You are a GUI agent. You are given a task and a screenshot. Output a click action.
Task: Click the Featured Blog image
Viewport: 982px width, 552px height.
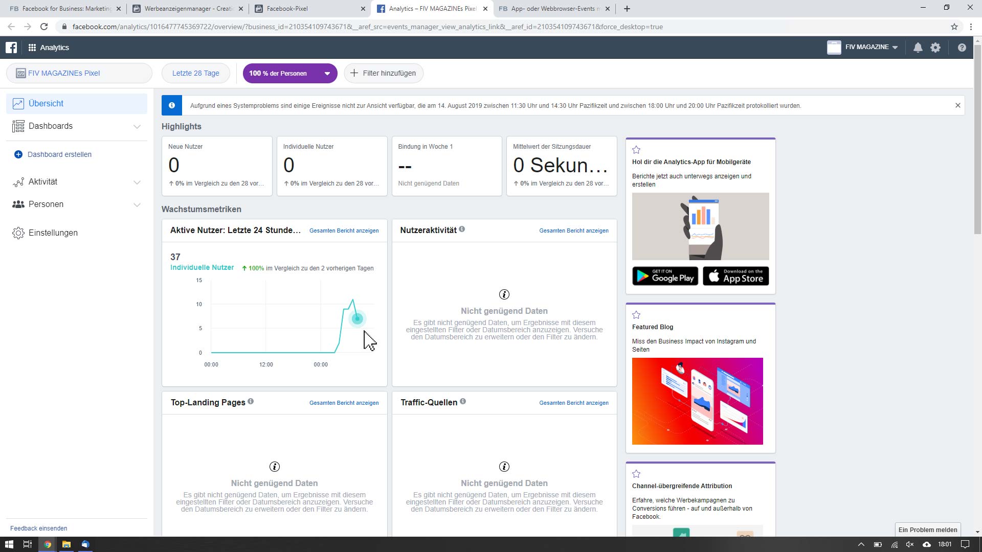pyautogui.click(x=698, y=401)
